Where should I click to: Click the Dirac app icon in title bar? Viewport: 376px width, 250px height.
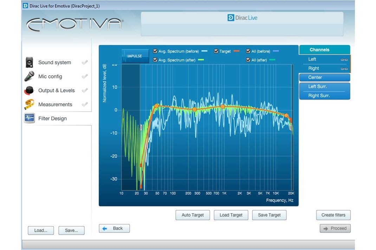tap(25, 6)
